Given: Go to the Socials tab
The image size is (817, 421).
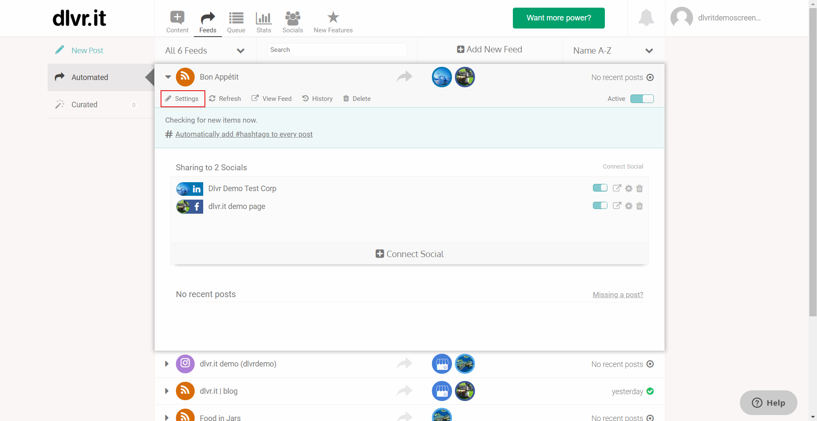Looking at the screenshot, I should pyautogui.click(x=293, y=22).
